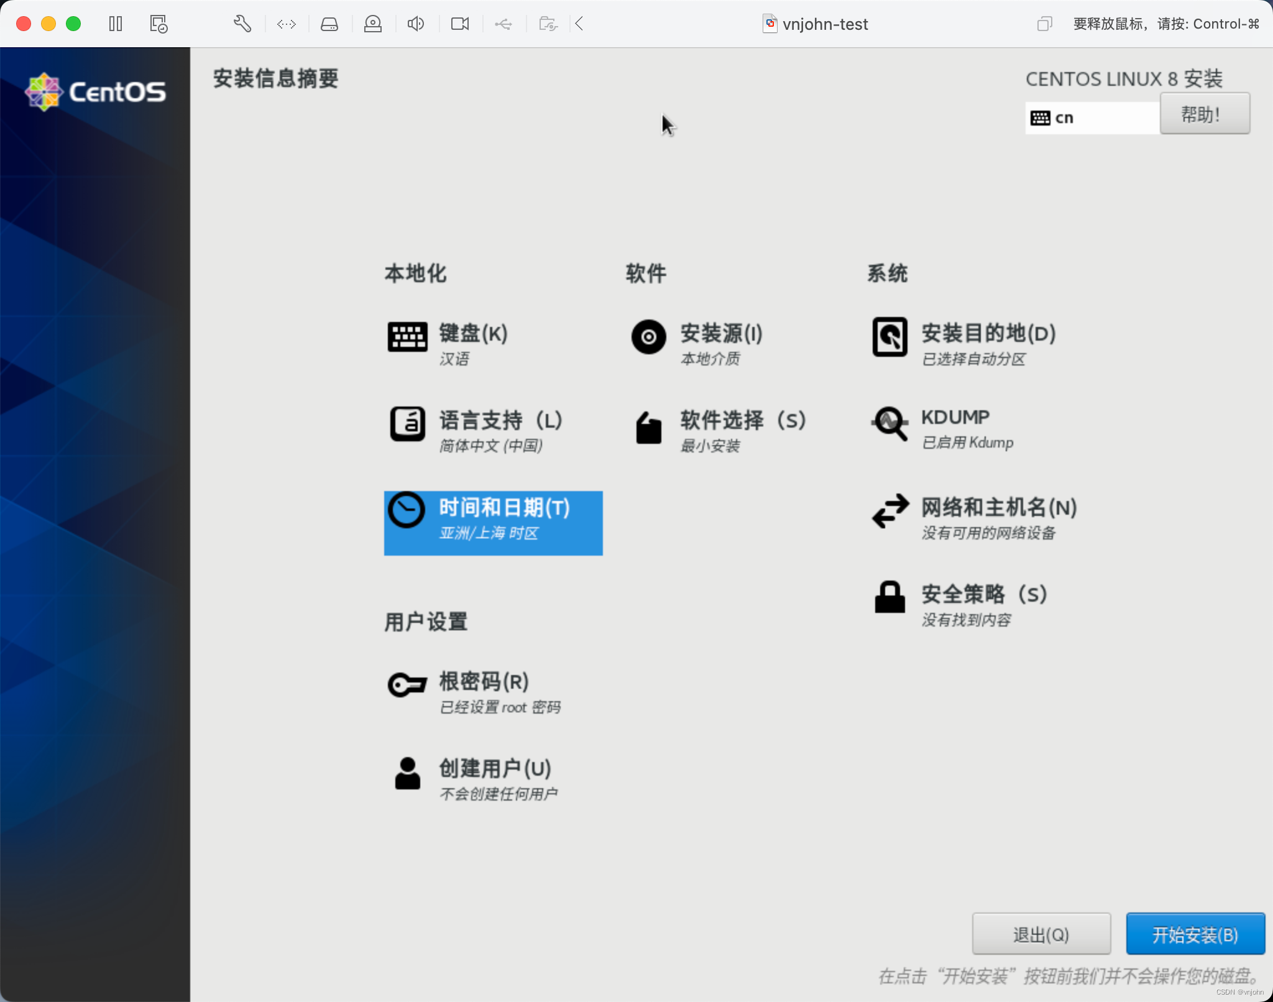The width and height of the screenshot is (1273, 1002).
Task: Open the Security Policy lock icon
Action: click(x=889, y=597)
